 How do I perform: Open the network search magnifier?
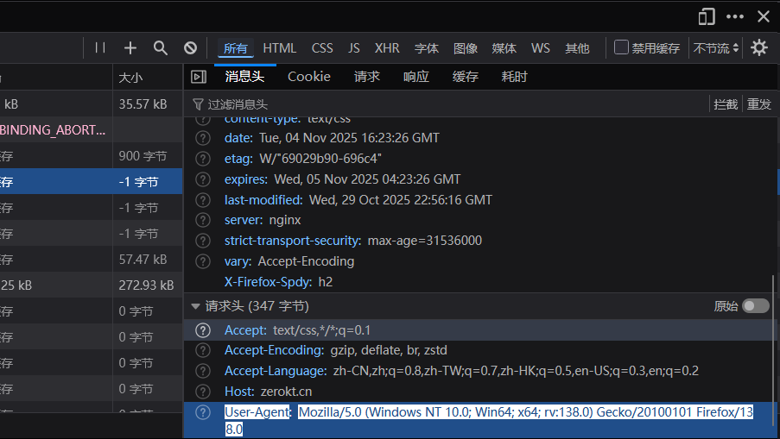[161, 48]
